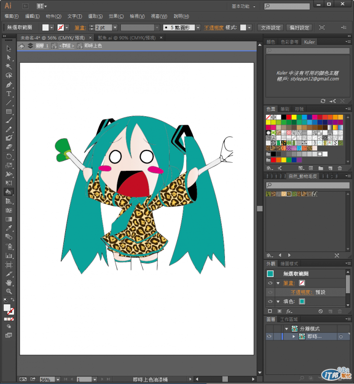Image resolution: width=354 pixels, height=384 pixels.
Task: Switch to the 色彩參考 panel tab
Action: click(x=289, y=42)
